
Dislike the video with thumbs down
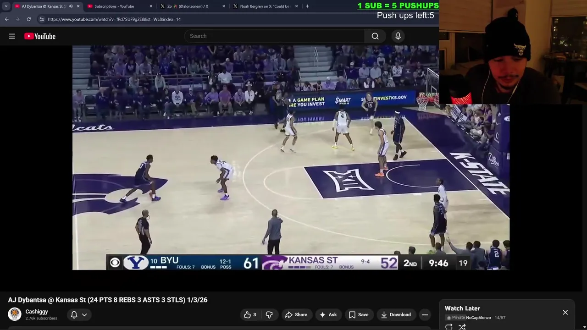tap(269, 315)
